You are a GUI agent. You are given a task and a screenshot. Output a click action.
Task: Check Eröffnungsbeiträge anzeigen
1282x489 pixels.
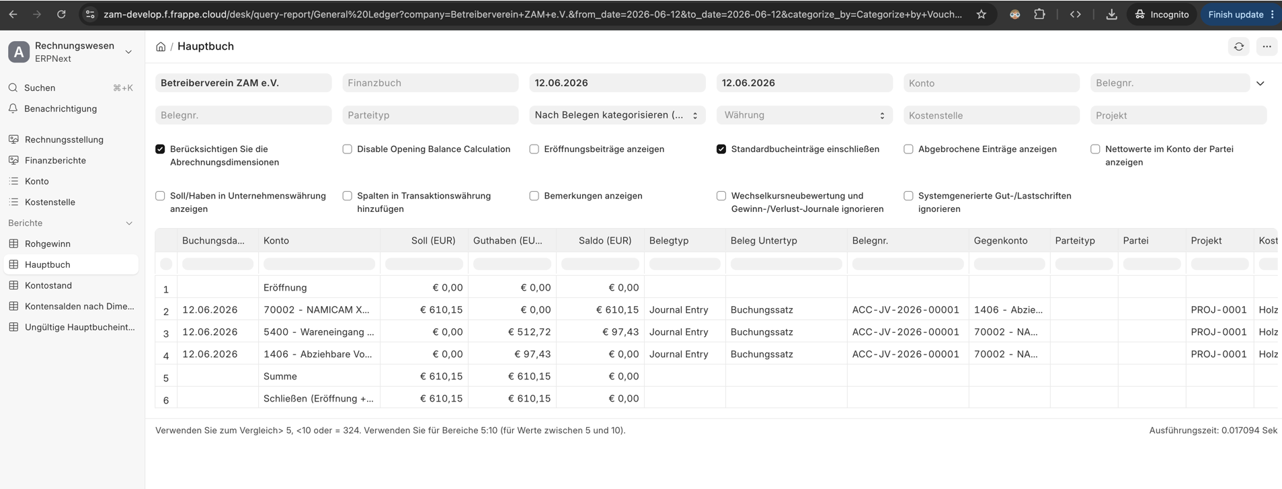(x=534, y=149)
